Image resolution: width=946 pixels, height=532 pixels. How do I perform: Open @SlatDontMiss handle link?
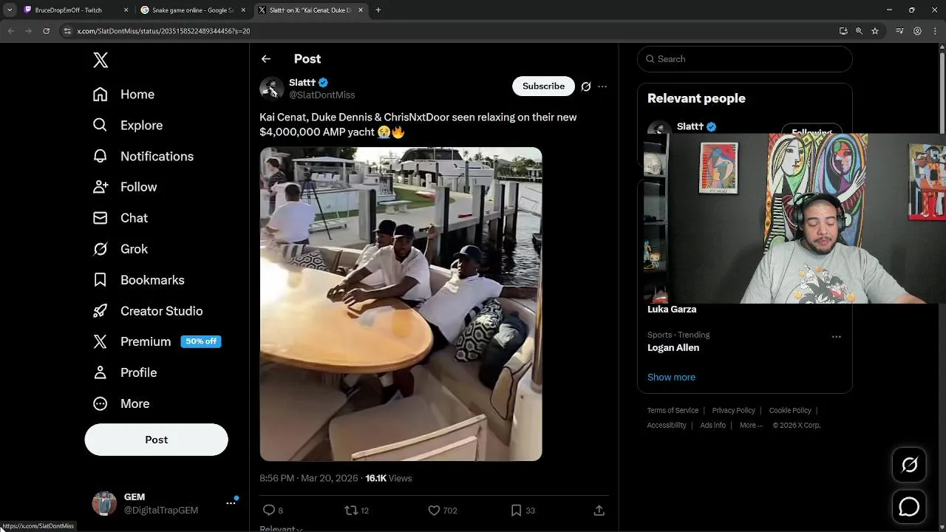(322, 95)
